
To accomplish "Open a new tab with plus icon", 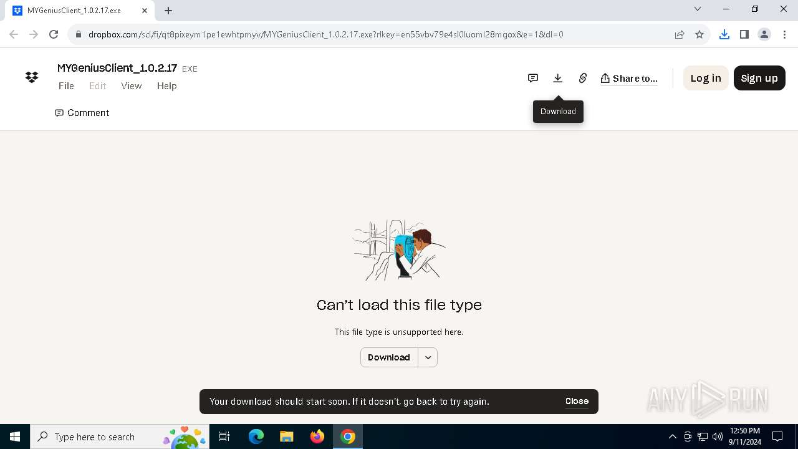I will pos(168,11).
